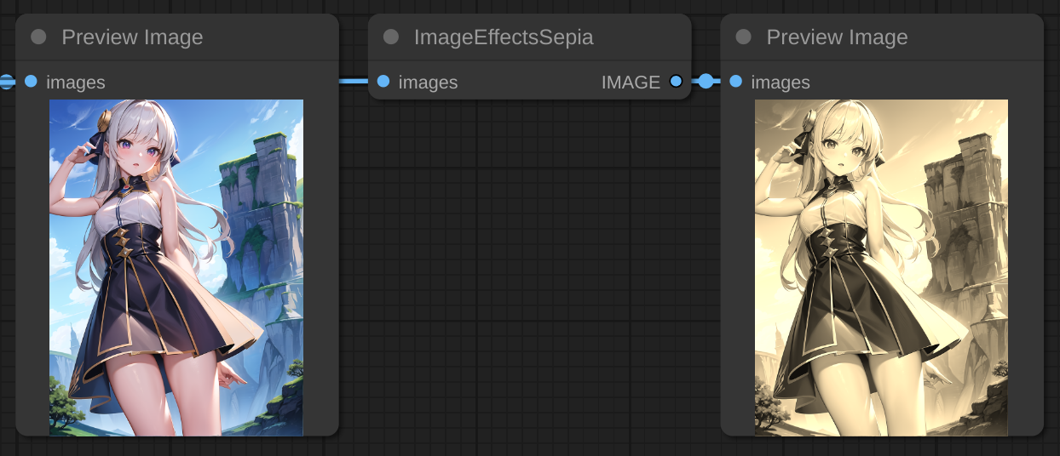Click the images label in ImageEffectsSepia node

click(428, 83)
